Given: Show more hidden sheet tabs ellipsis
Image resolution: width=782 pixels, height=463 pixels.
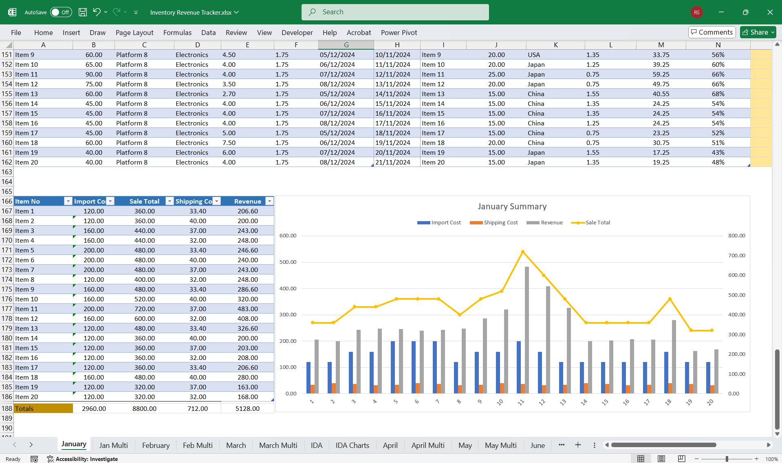Looking at the screenshot, I should point(562,445).
